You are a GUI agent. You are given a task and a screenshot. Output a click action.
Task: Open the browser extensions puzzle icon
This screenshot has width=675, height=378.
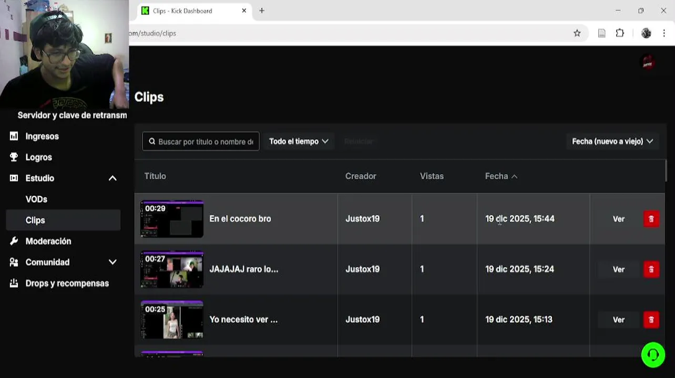pos(620,33)
